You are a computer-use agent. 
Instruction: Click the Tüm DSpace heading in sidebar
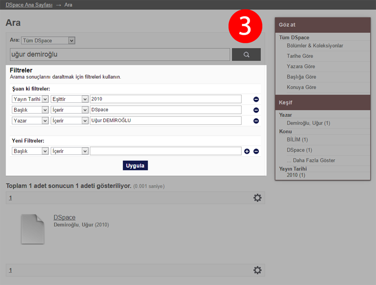tap(294, 38)
